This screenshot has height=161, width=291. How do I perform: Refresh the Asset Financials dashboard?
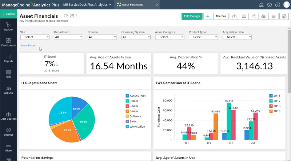pyautogui.click(x=65, y=16)
